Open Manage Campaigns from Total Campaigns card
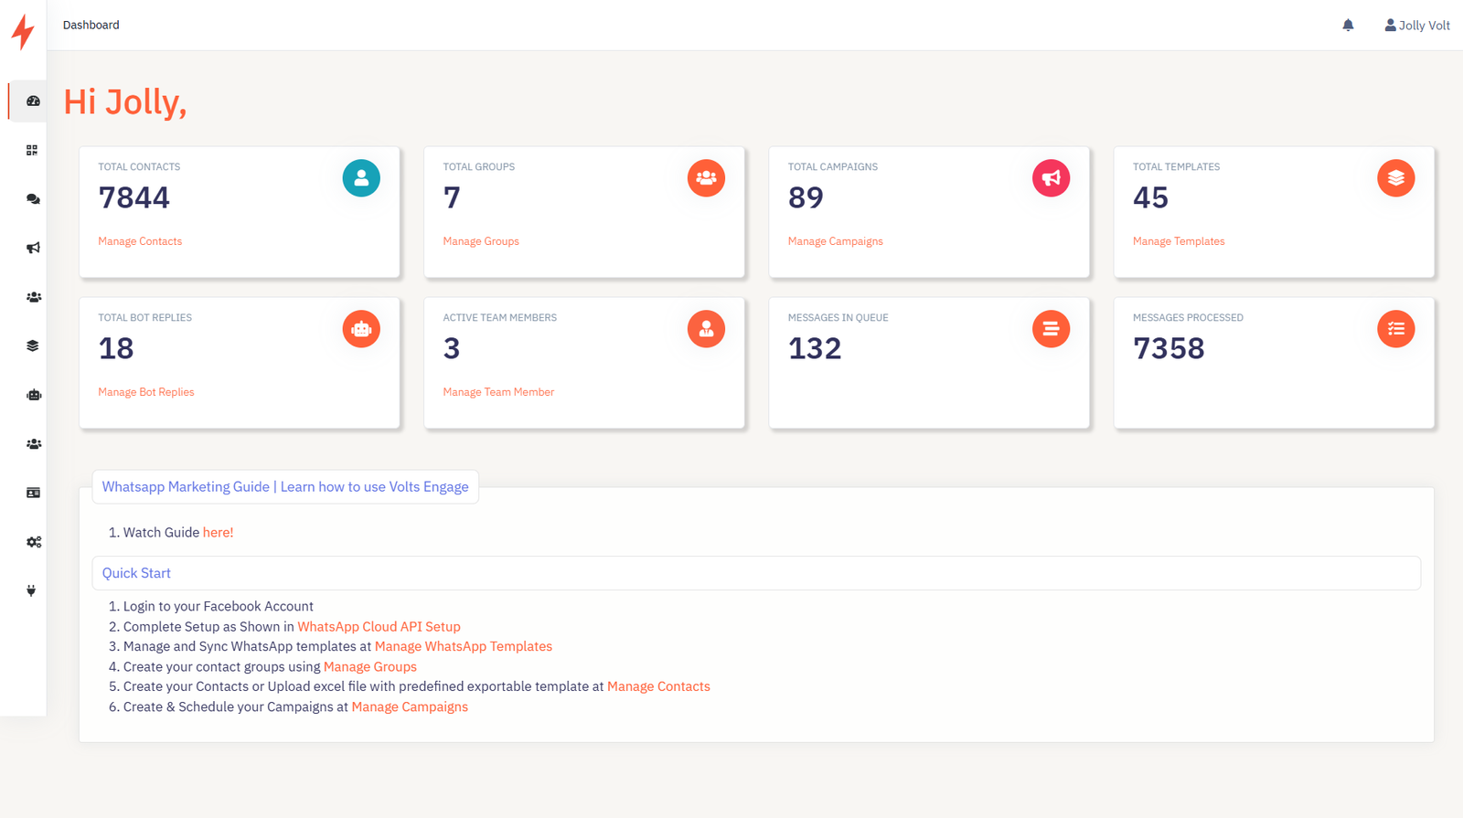Viewport: 1463px width, 818px height. (x=835, y=241)
